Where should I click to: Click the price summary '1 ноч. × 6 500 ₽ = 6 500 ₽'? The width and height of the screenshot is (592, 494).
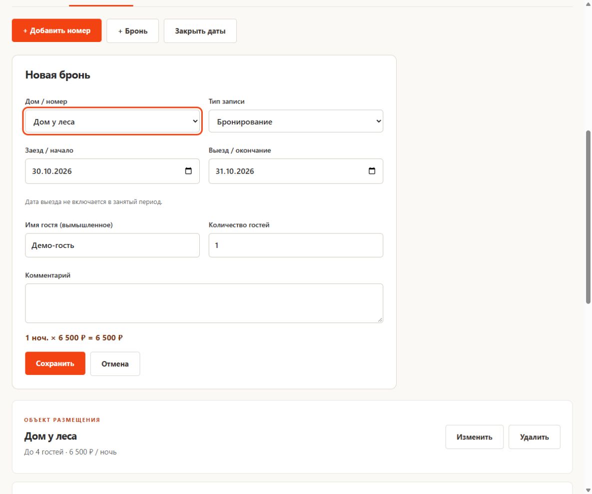(x=74, y=337)
